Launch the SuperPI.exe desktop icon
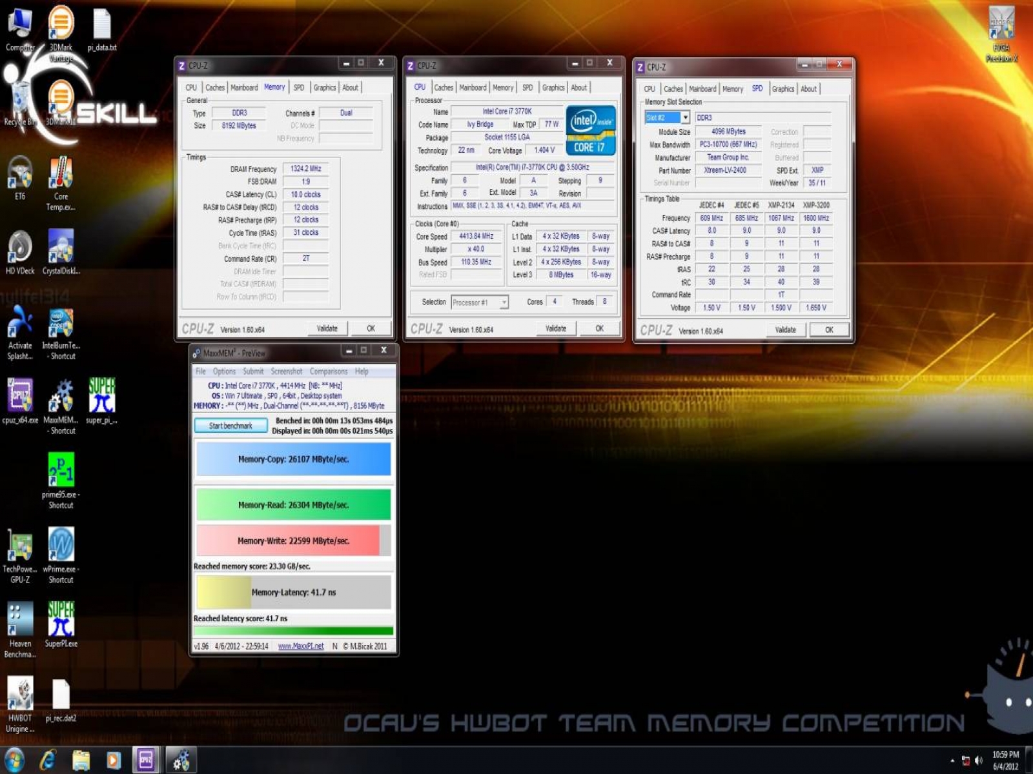Image resolution: width=1033 pixels, height=774 pixels. coord(61,625)
